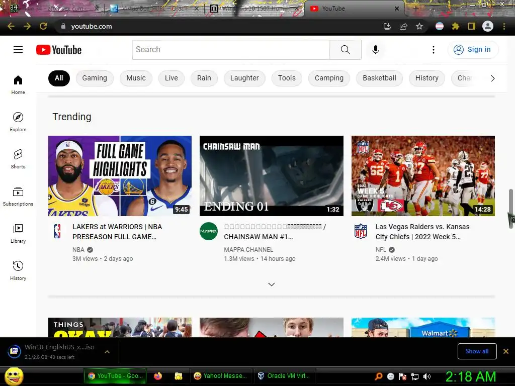Open MAPPA CHANNEL name link
Image resolution: width=515 pixels, height=386 pixels.
[x=248, y=249]
